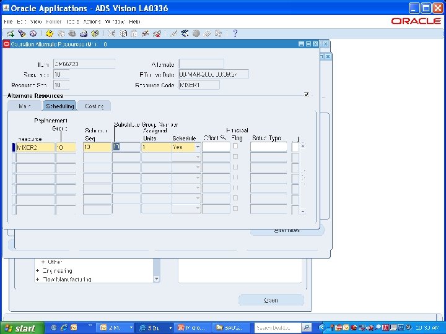Click the Clear Record toolbar icon
This screenshot has width=446, height=334.
click(146, 34)
